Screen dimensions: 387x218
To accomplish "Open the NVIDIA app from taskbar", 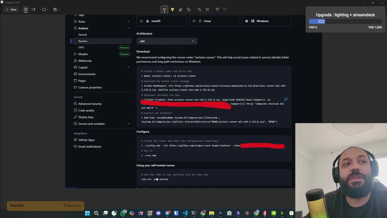I will (274, 213).
